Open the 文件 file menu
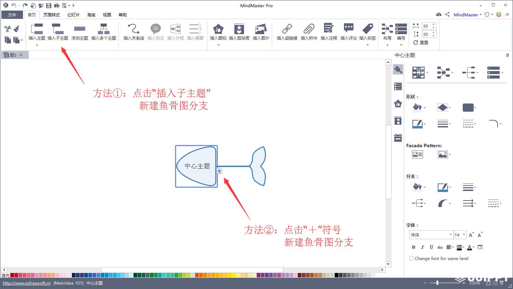 click(12, 15)
